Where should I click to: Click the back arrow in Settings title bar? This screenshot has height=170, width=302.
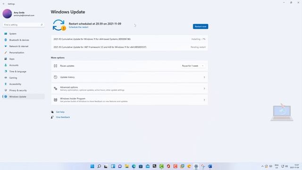pos(4,4)
